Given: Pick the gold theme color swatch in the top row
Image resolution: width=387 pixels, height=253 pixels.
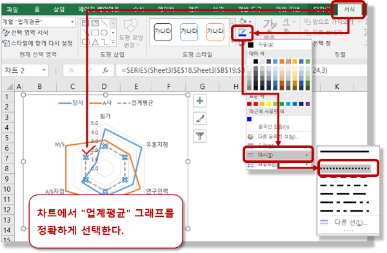Looking at the screenshot, I should point(295,61).
